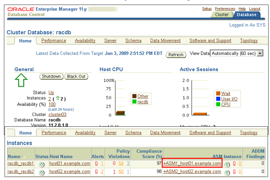Open the Help link

(242, 9)
